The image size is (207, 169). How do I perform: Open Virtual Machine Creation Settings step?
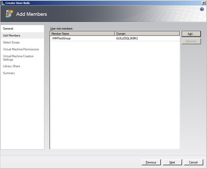click(18, 58)
